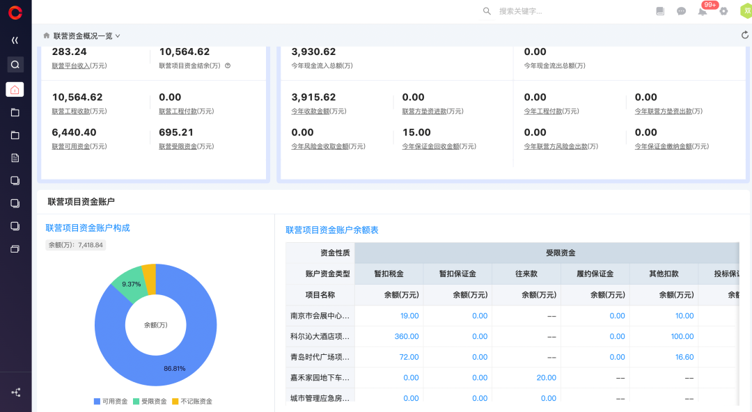Click the refresh icon at top right

click(745, 35)
